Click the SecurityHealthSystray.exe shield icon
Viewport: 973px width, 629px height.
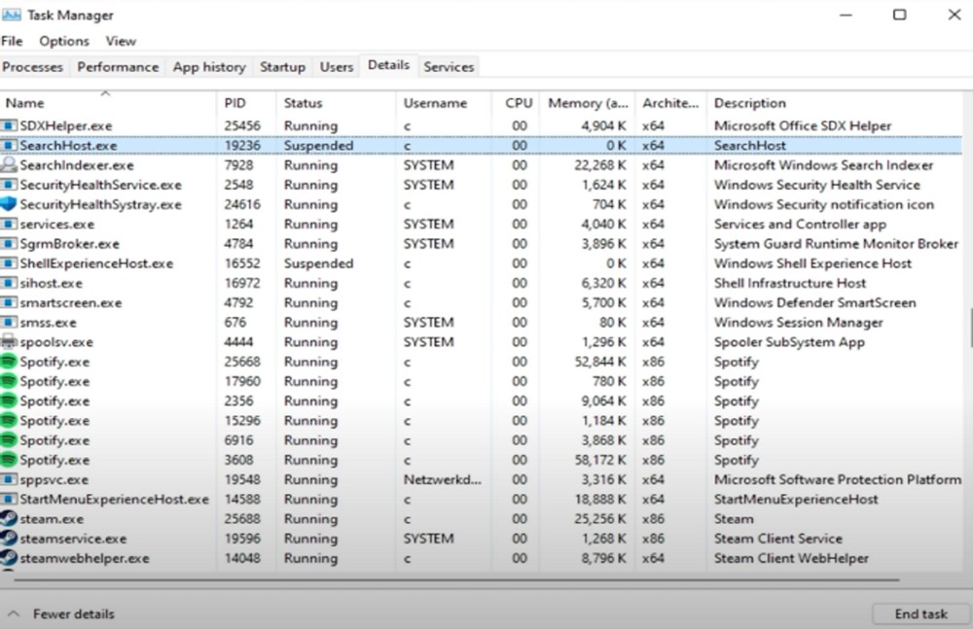pyautogui.click(x=9, y=205)
